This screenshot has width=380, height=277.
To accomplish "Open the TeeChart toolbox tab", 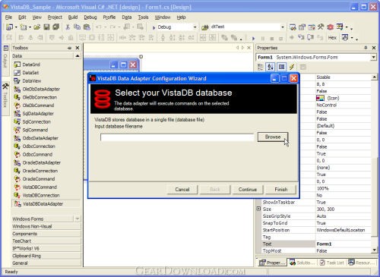I will 46,241.
